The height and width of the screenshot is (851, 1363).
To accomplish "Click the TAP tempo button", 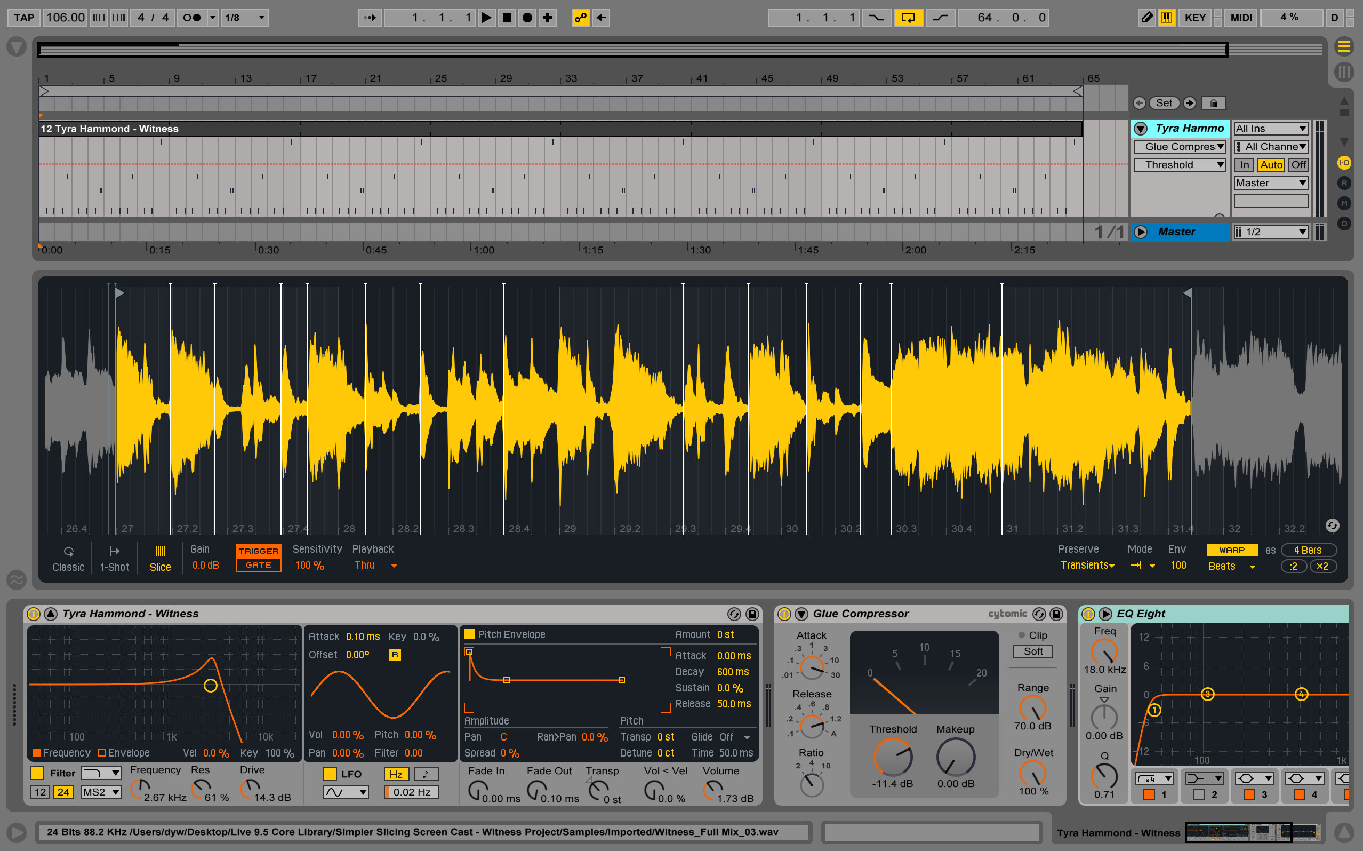I will [x=23, y=18].
